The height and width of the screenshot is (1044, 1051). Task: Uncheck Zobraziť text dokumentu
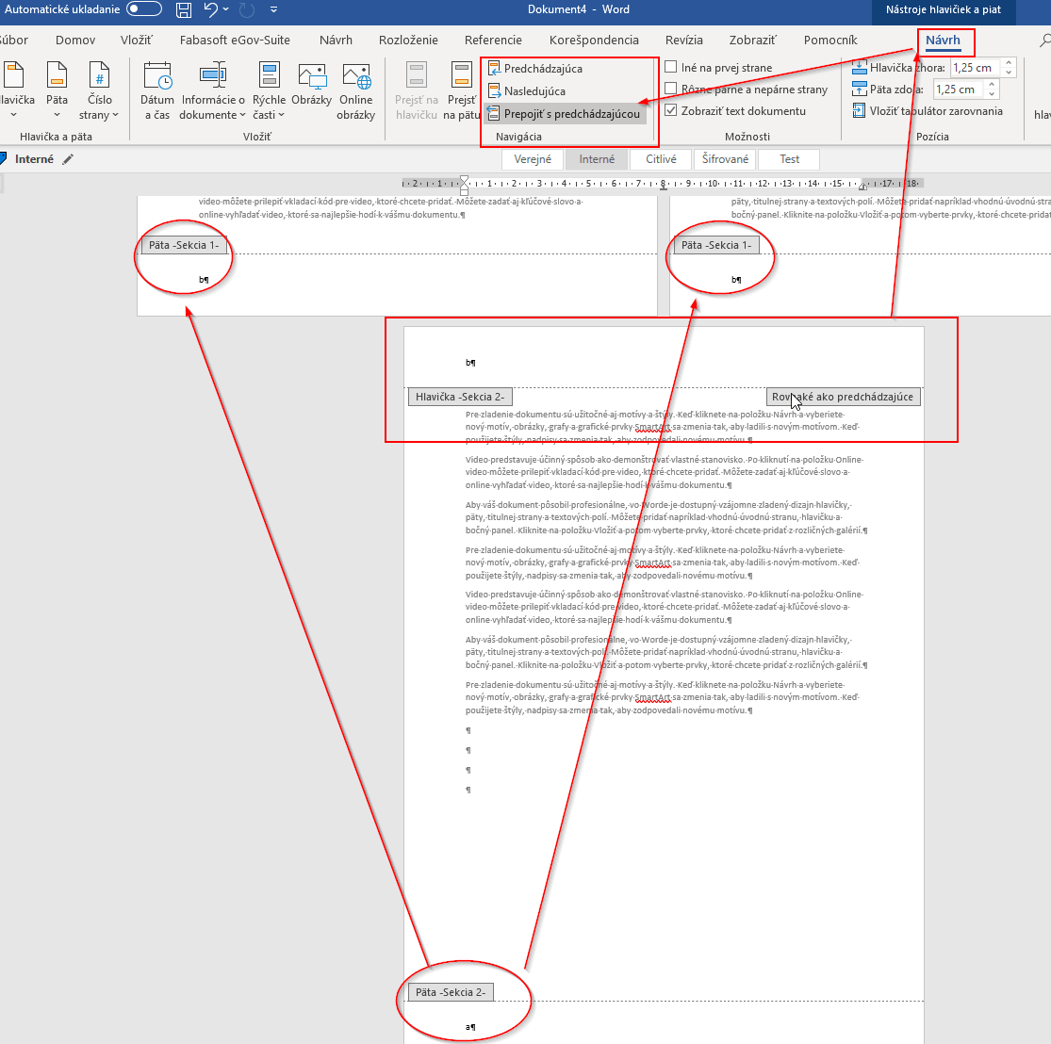pos(670,110)
